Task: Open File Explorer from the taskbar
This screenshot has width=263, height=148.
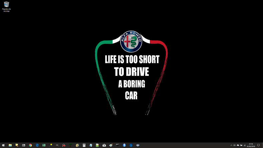Action: pos(10,145)
